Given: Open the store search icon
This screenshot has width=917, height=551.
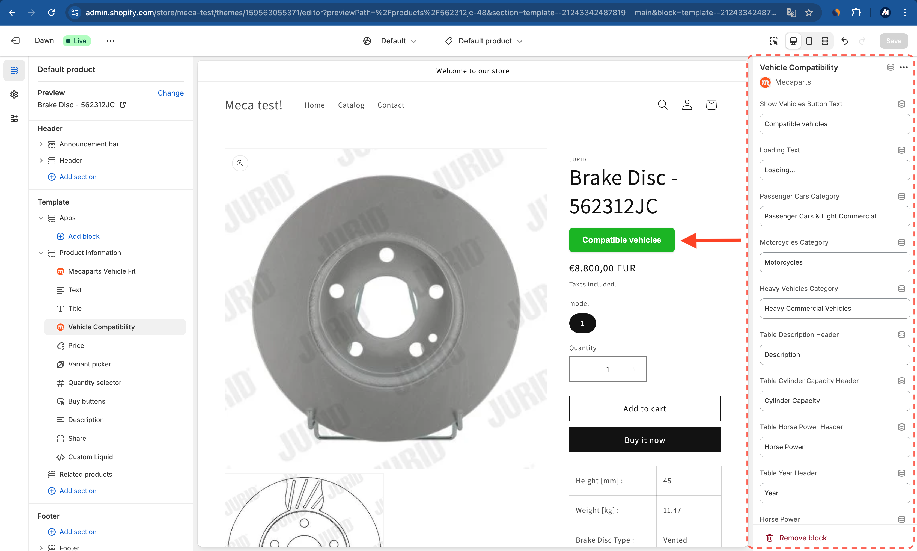Looking at the screenshot, I should 663,105.
